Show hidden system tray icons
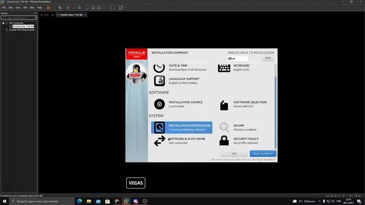This screenshot has height=205, width=365. tap(319, 201)
